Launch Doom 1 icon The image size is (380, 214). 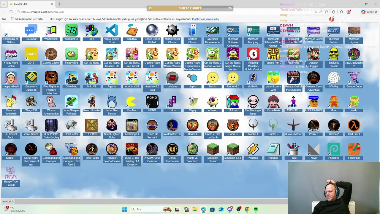point(192,128)
